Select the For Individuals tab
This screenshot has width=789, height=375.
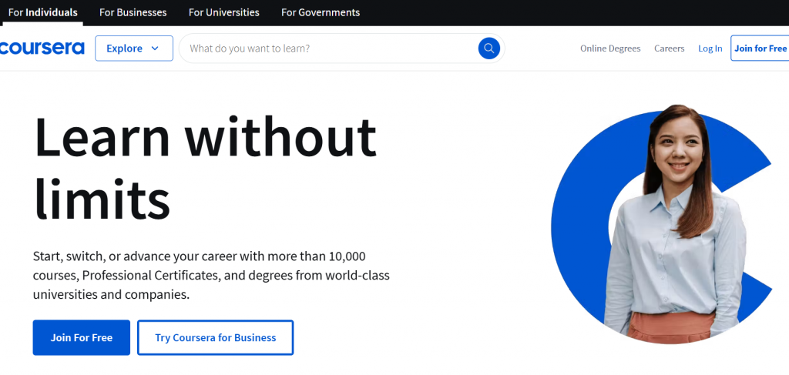pyautogui.click(x=43, y=12)
